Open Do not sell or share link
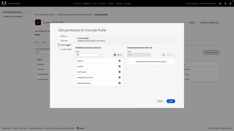234x131 pixels. (59, 128)
